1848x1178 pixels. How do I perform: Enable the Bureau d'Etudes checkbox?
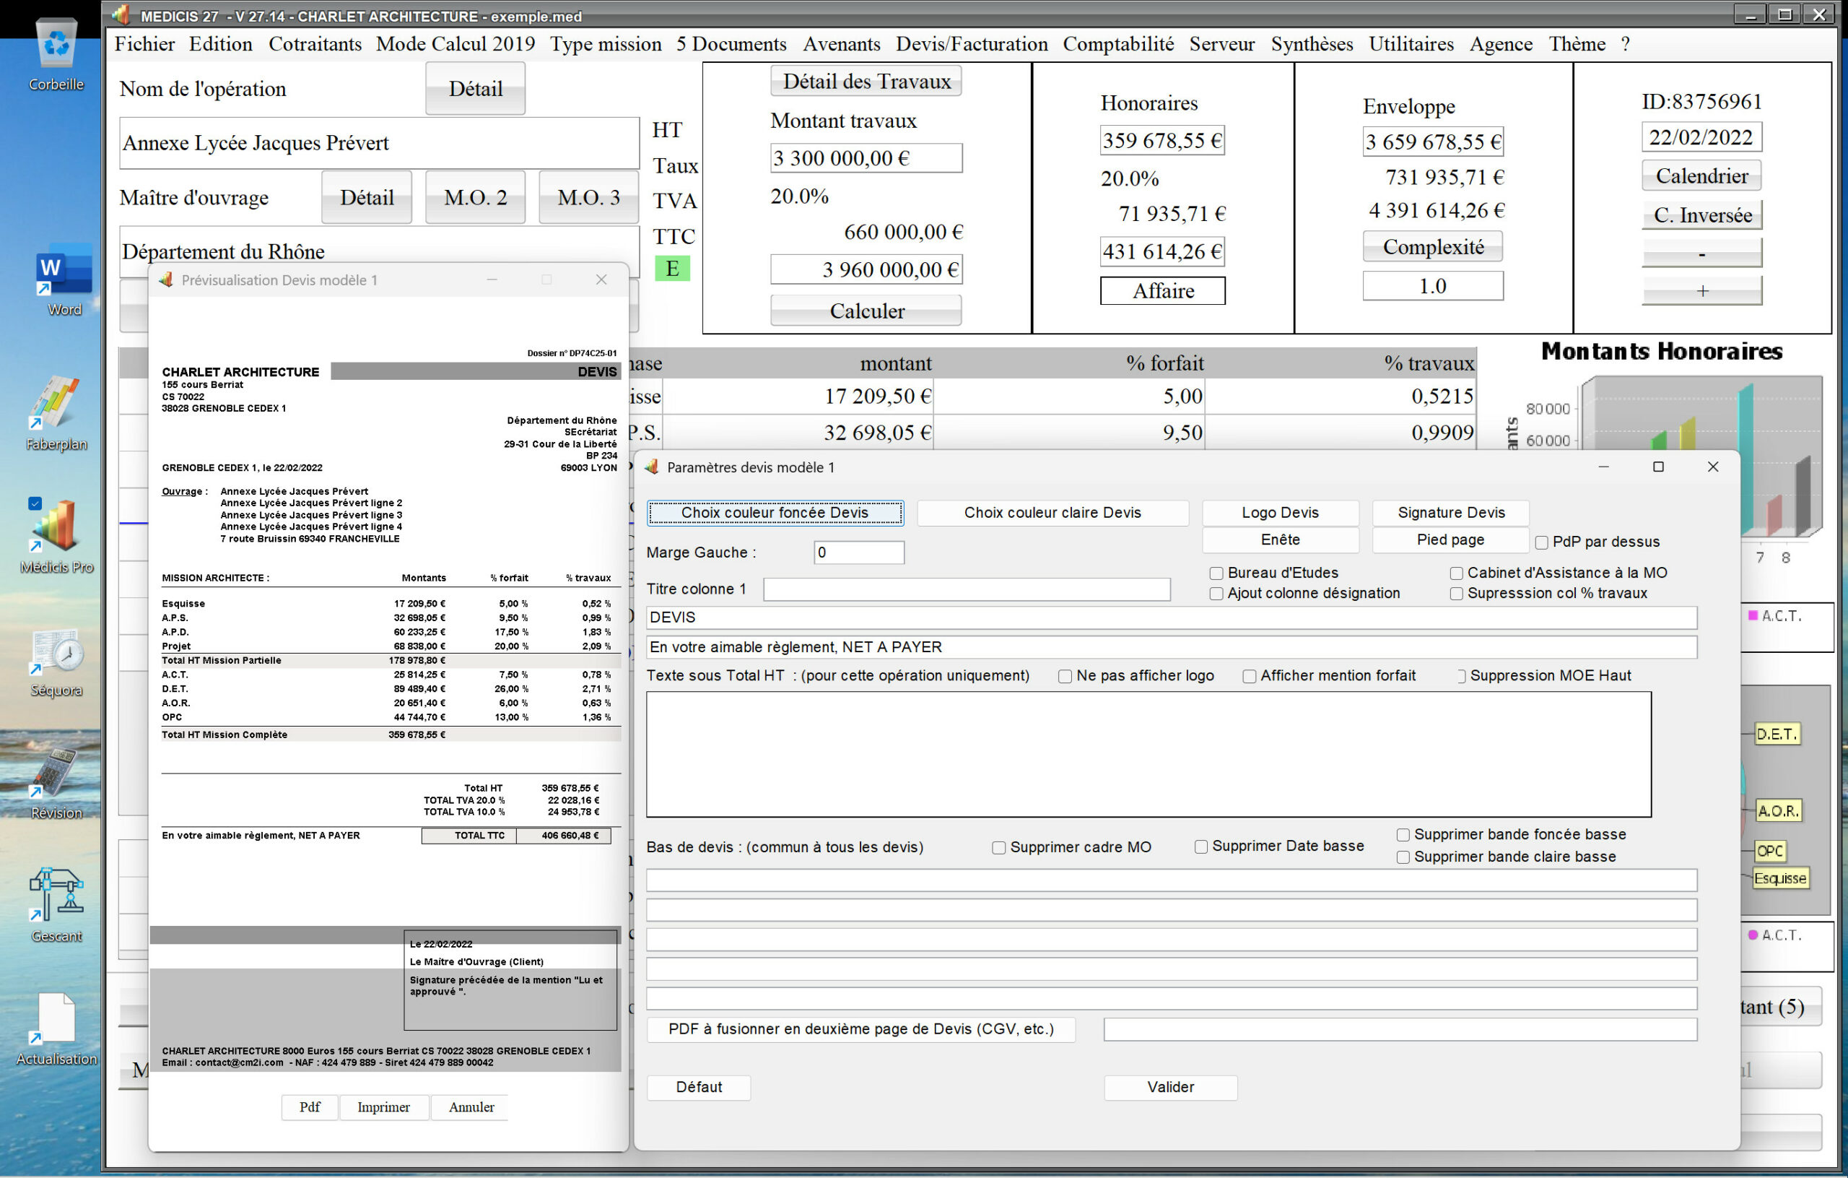pos(1216,573)
